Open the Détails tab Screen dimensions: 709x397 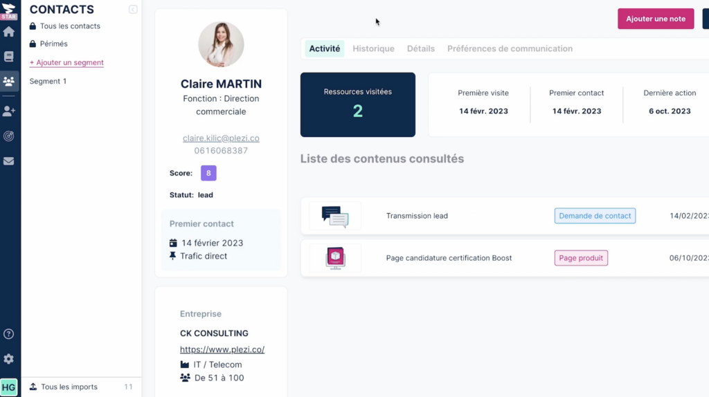point(421,49)
